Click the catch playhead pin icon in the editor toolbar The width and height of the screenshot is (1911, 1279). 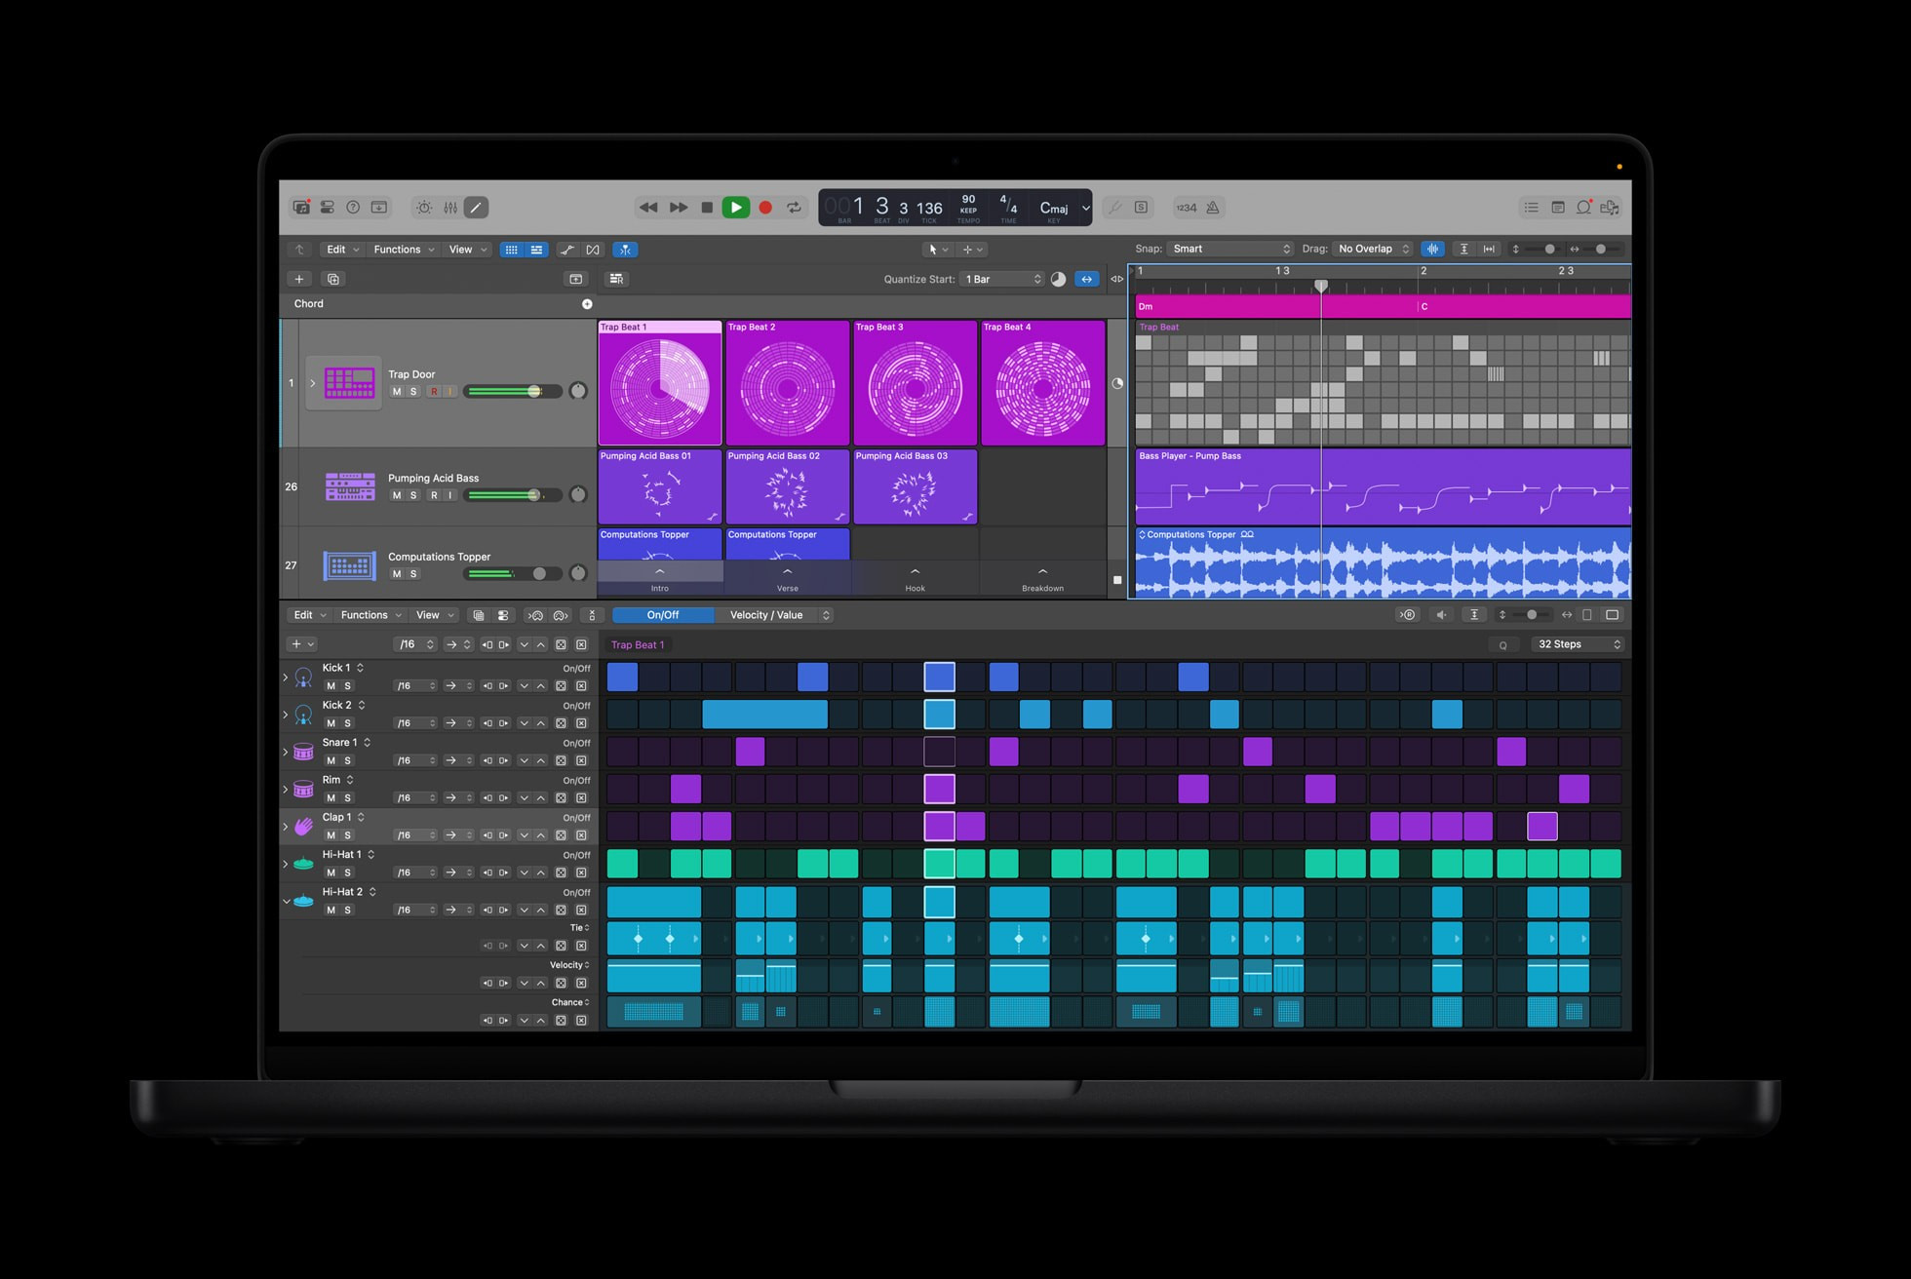point(626,250)
